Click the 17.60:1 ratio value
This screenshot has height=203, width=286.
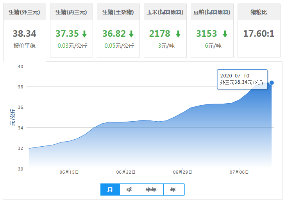259,34
